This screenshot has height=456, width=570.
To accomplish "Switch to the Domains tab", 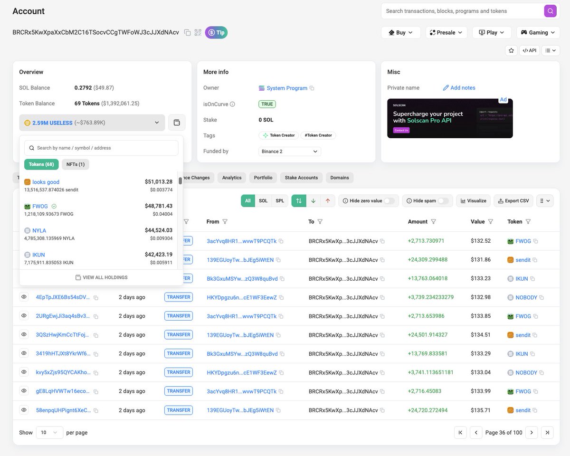I will pyautogui.click(x=340, y=178).
